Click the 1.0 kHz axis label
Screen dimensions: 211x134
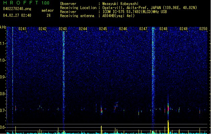coord(3,60)
